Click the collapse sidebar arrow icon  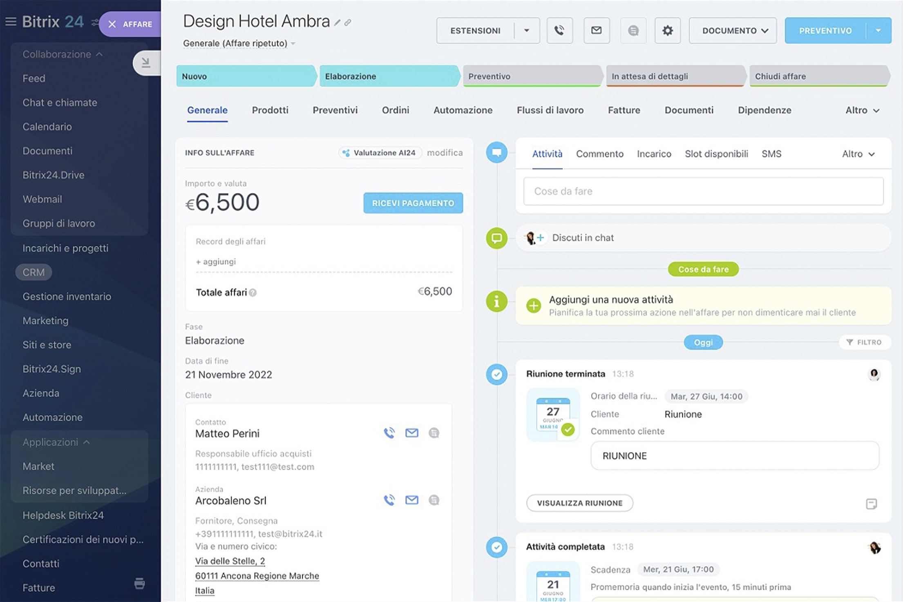pyautogui.click(x=146, y=63)
